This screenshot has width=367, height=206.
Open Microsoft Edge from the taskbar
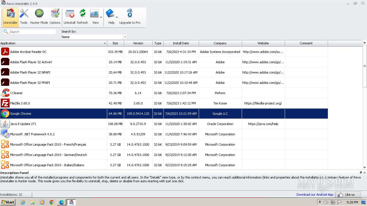[x=62, y=202]
